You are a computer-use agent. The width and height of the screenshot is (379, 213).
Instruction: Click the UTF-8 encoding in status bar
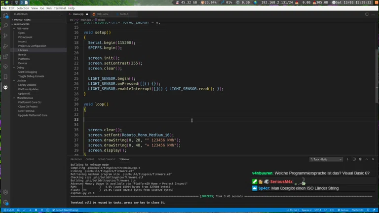pyautogui.click(x=318, y=210)
